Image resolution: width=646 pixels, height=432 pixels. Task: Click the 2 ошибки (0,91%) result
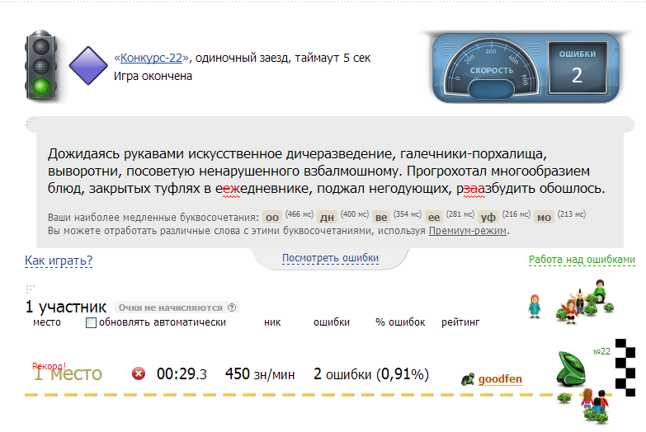(x=371, y=374)
